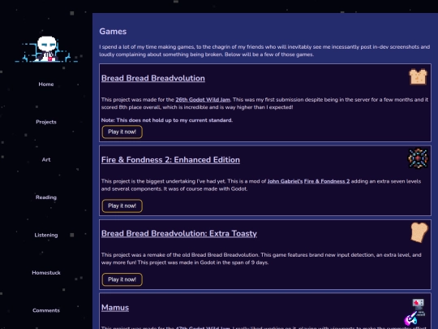Open the Art page
This screenshot has width=438, height=329.
click(x=46, y=160)
